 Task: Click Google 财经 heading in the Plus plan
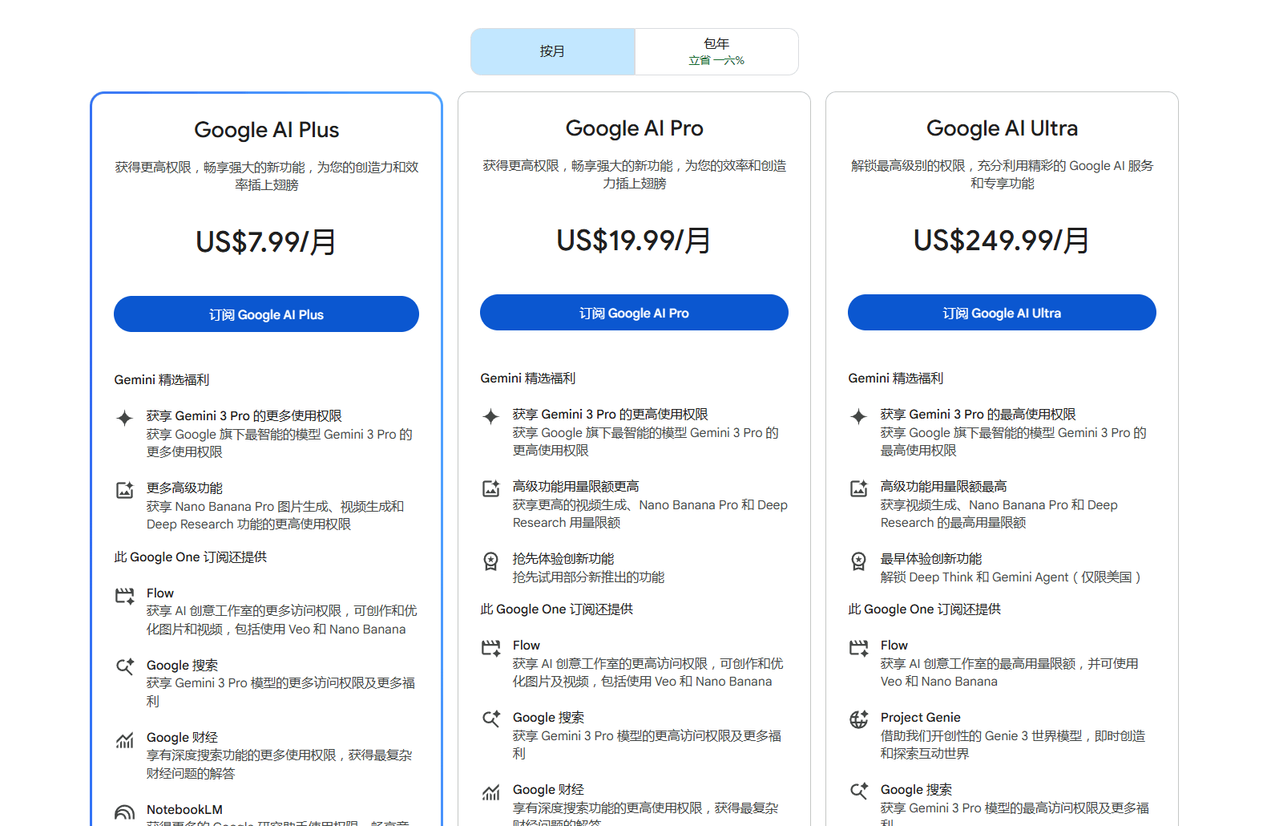click(182, 737)
